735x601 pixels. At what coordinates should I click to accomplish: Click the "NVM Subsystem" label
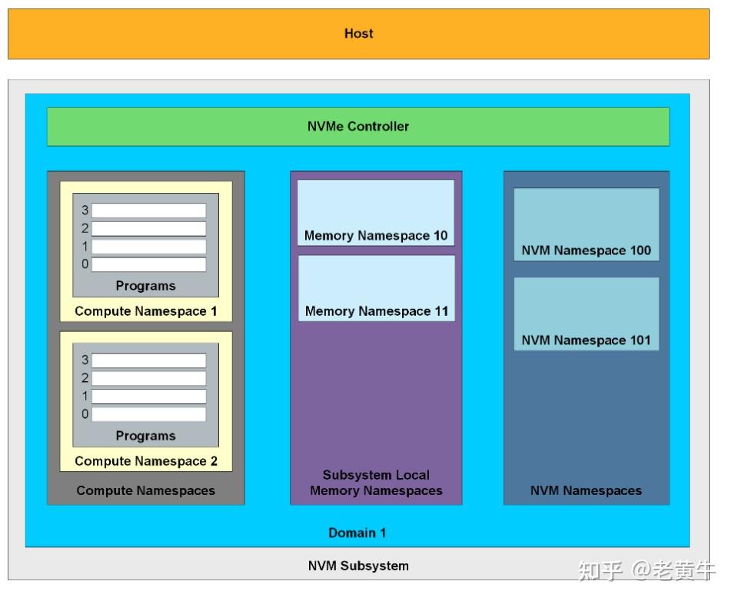pyautogui.click(x=358, y=566)
